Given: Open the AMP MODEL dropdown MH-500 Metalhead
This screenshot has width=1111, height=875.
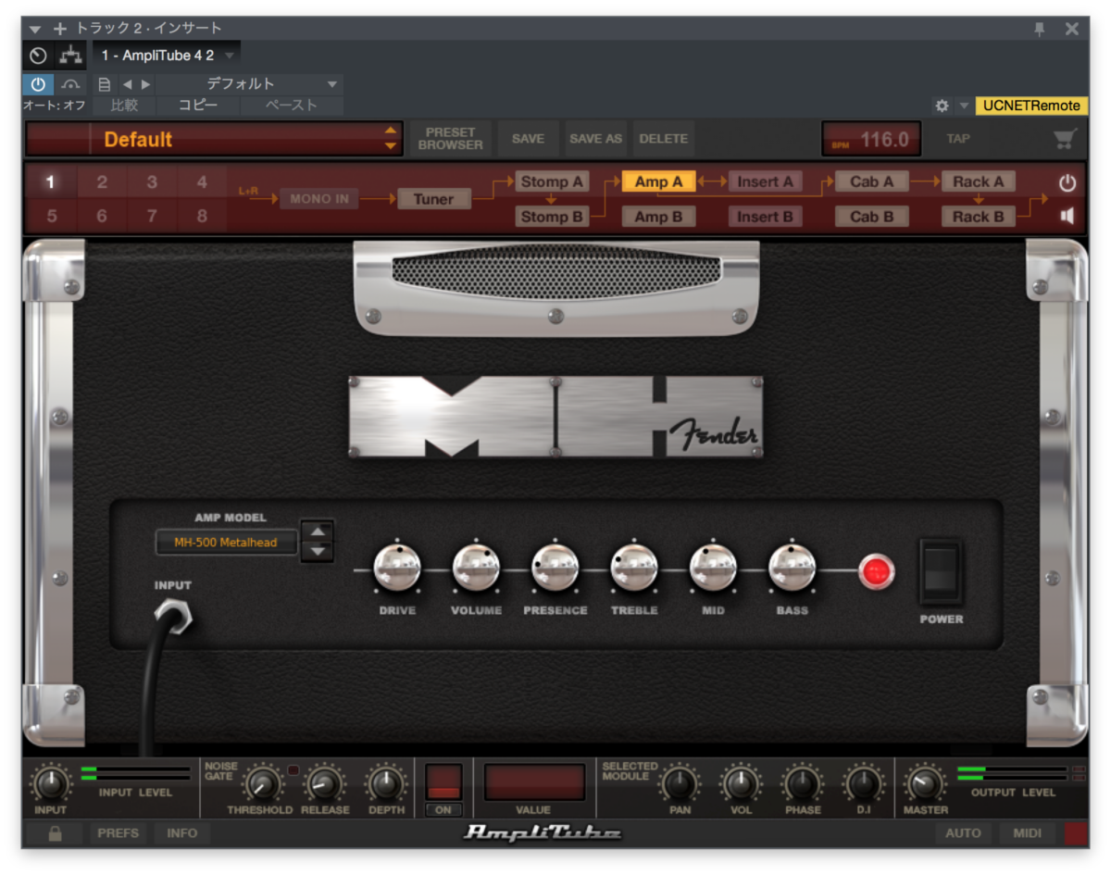Looking at the screenshot, I should pyautogui.click(x=226, y=543).
